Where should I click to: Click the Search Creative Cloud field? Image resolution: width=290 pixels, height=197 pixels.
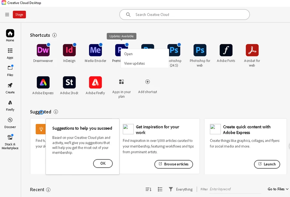(184, 14)
